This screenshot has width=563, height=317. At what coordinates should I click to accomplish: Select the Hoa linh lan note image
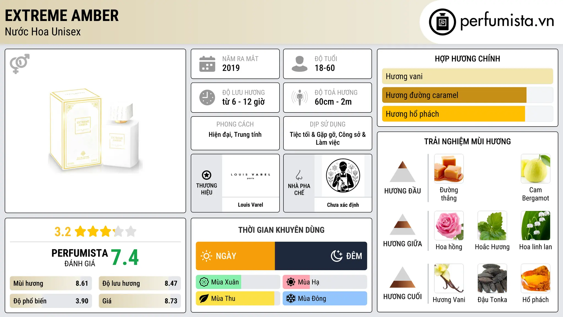pyautogui.click(x=536, y=226)
